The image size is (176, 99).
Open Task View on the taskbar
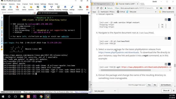[15, 97]
